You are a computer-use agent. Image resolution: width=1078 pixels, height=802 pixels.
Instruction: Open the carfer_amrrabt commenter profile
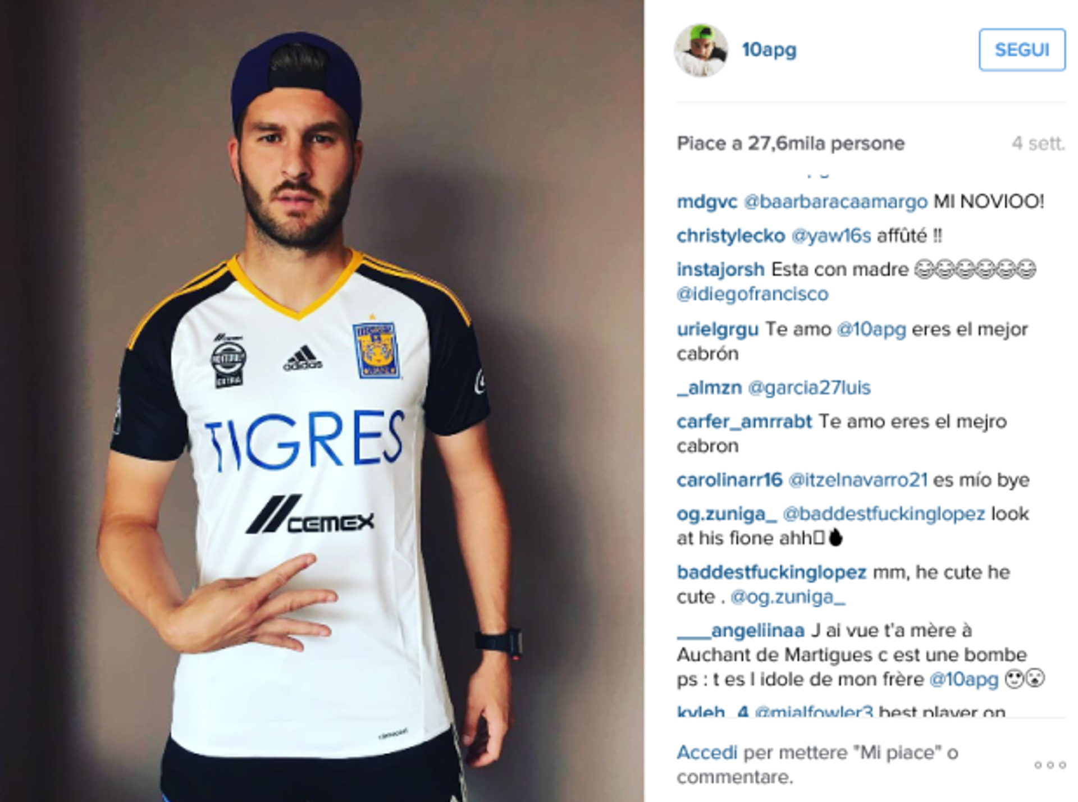[x=744, y=421]
